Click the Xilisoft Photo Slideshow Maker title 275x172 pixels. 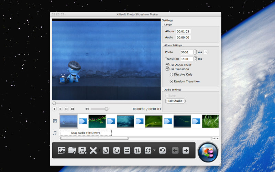(x=137, y=14)
